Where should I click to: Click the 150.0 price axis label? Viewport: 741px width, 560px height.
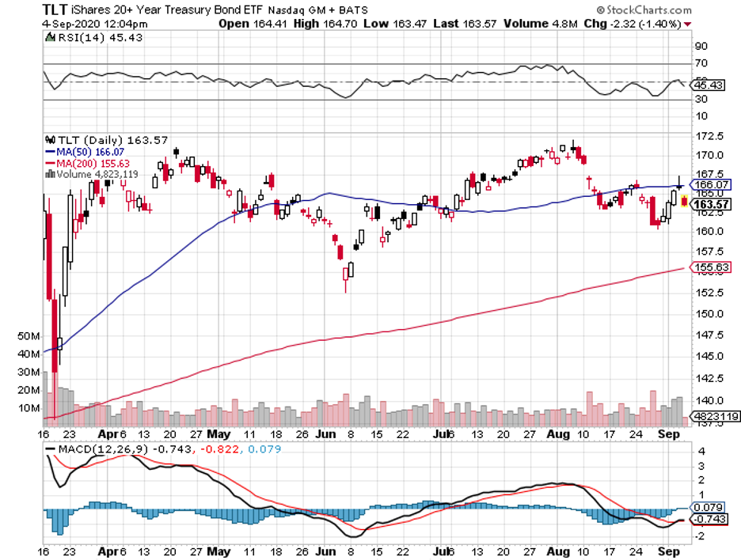click(x=709, y=314)
